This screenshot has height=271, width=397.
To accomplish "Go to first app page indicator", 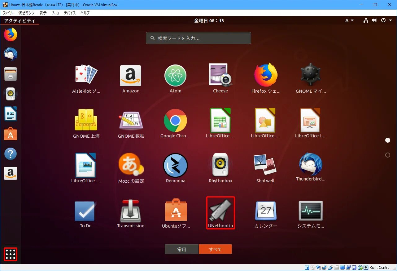I will (x=388, y=140).
